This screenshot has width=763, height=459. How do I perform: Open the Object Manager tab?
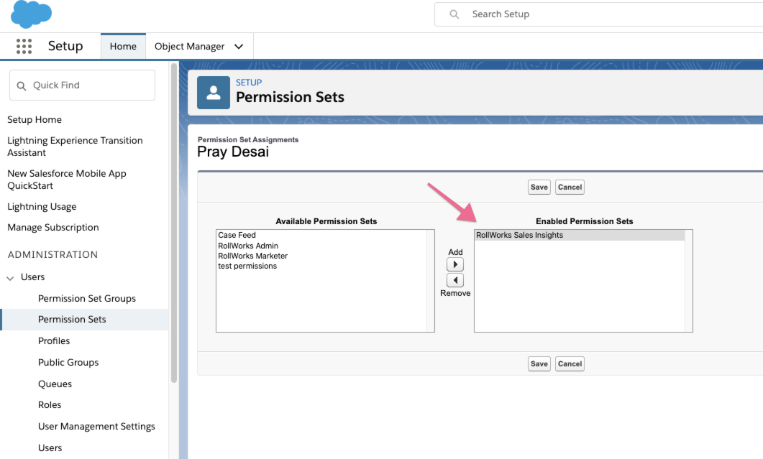pyautogui.click(x=189, y=46)
